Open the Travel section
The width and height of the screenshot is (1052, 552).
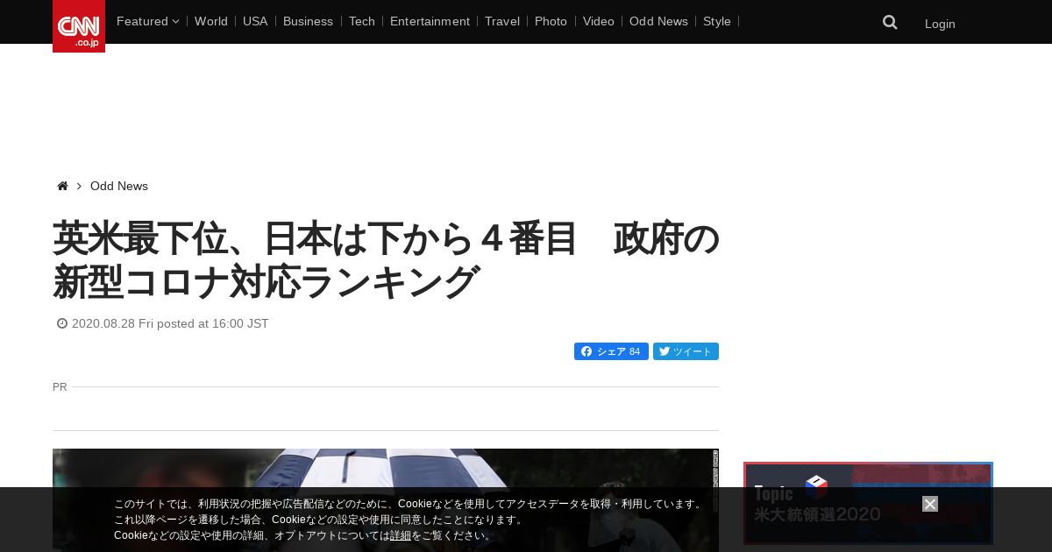pyautogui.click(x=502, y=21)
